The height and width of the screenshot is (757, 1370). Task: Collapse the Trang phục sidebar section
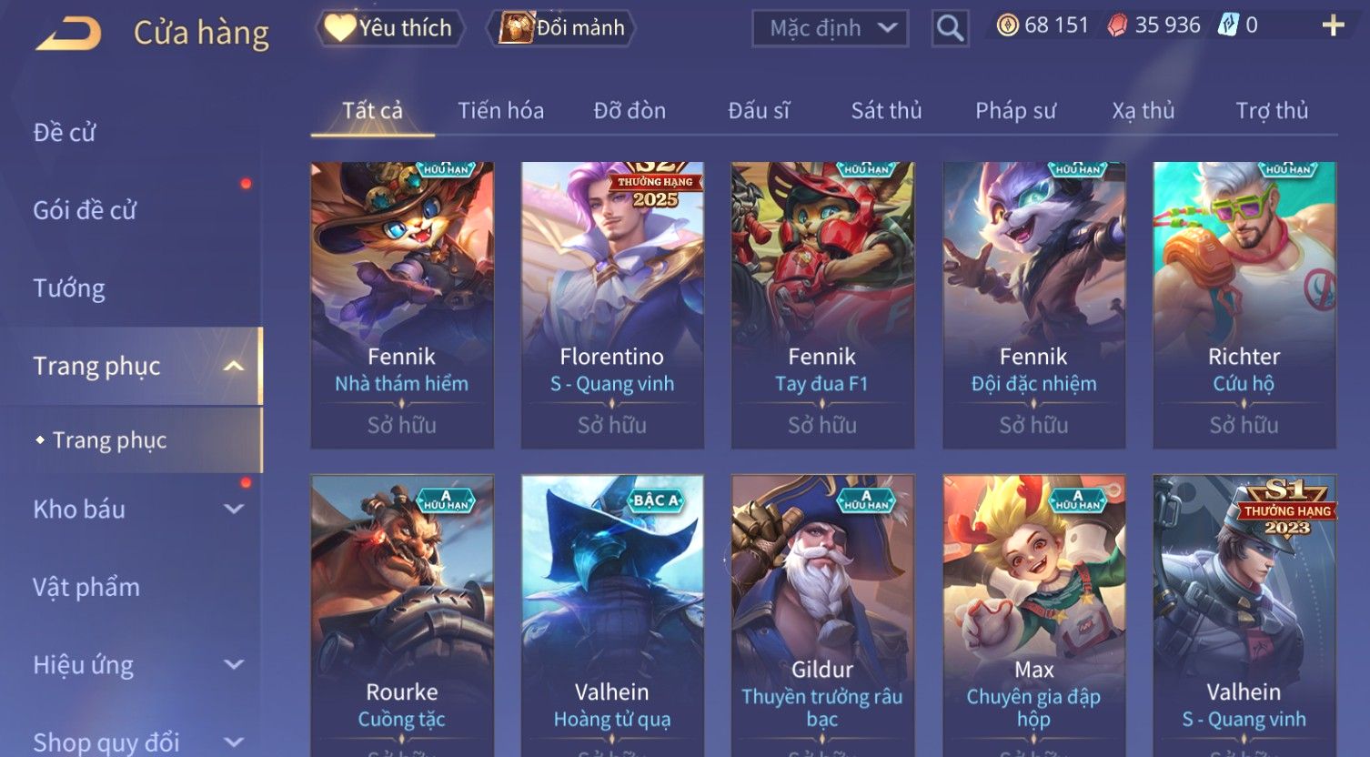(234, 366)
